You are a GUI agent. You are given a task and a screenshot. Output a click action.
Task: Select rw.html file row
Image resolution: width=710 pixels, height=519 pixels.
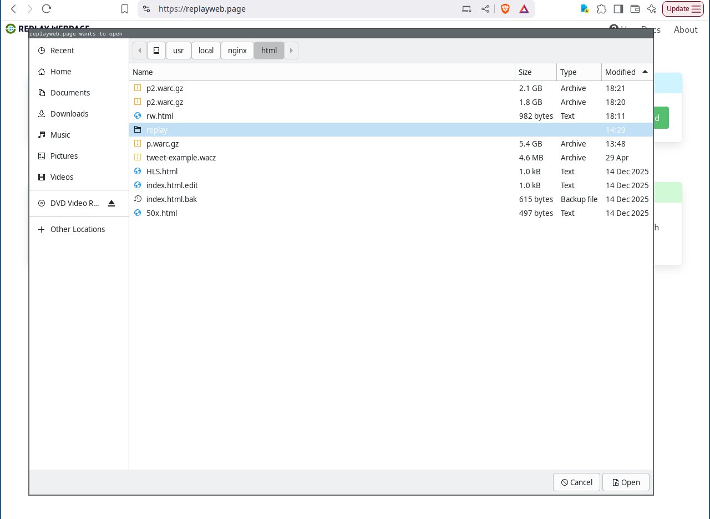pyautogui.click(x=391, y=116)
